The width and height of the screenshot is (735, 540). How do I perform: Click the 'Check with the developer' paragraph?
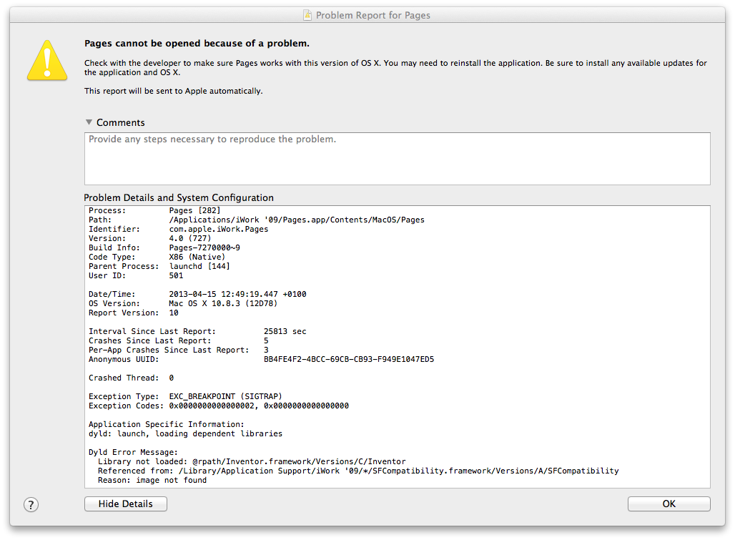[x=395, y=67]
